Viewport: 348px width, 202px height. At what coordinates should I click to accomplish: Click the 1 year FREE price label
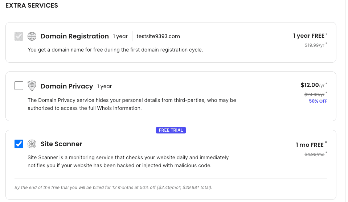click(309, 36)
